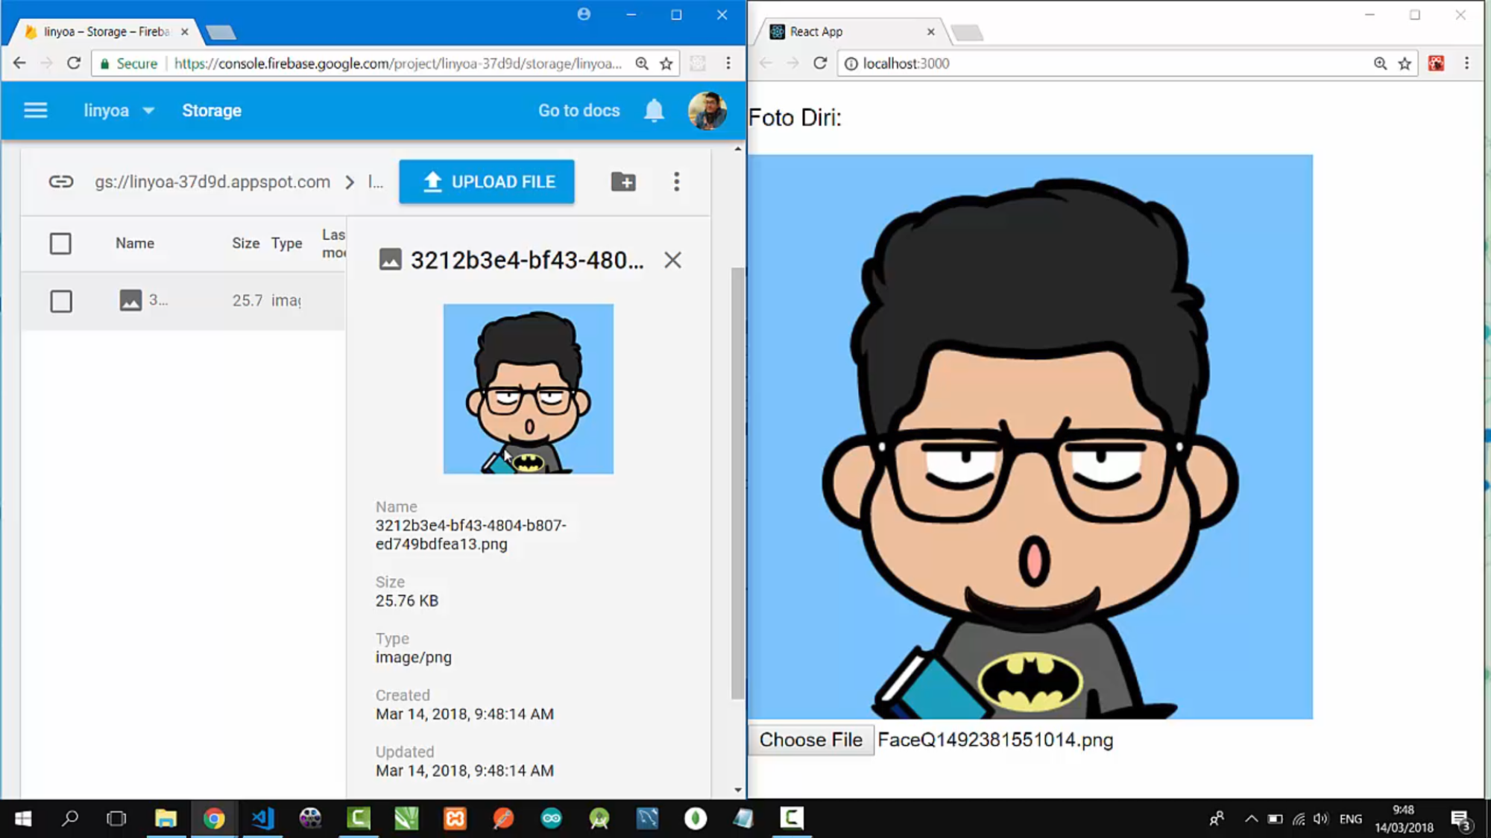Close the file details panel
This screenshot has height=838, width=1491.
point(672,260)
